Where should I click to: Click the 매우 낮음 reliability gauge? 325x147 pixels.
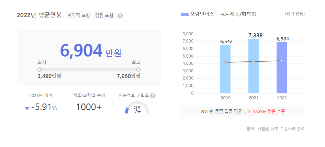tap(137, 108)
